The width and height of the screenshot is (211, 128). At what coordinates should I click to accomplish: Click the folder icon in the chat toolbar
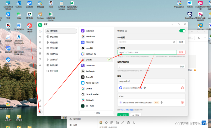(x=117, y=123)
